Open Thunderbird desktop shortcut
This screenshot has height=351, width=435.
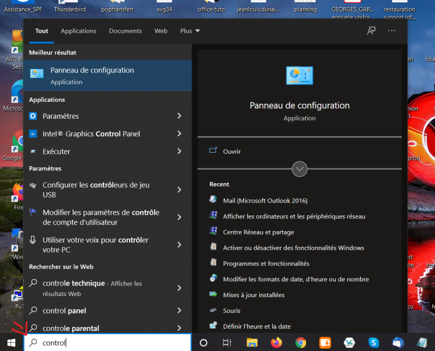(70, 6)
